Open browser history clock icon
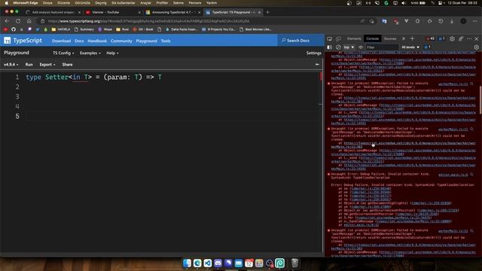The height and width of the screenshot is (271, 482). pos(441,21)
